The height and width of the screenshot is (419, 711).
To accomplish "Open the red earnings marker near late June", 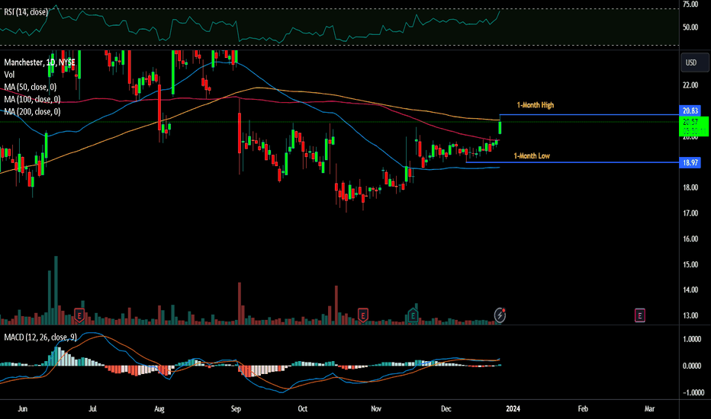I will pyautogui.click(x=79, y=315).
